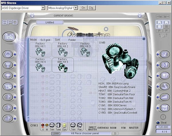This screenshot has width=172, height=136.
Task: Select the first cymbal button with one dash
Action: pos(8,97)
